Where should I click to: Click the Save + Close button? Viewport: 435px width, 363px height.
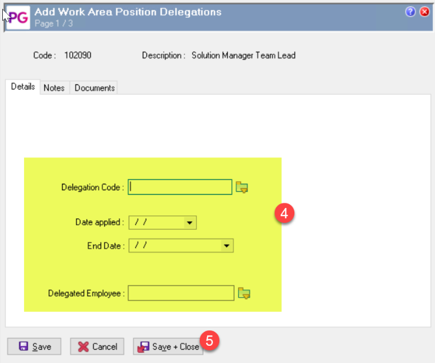tap(168, 346)
